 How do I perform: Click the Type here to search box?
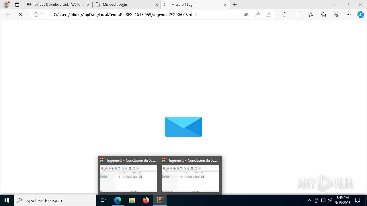click(x=55, y=200)
